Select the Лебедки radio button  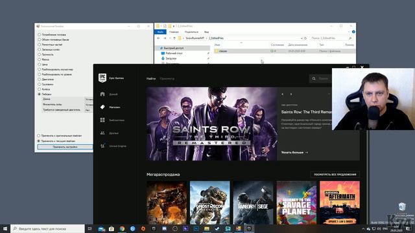pos(39,94)
